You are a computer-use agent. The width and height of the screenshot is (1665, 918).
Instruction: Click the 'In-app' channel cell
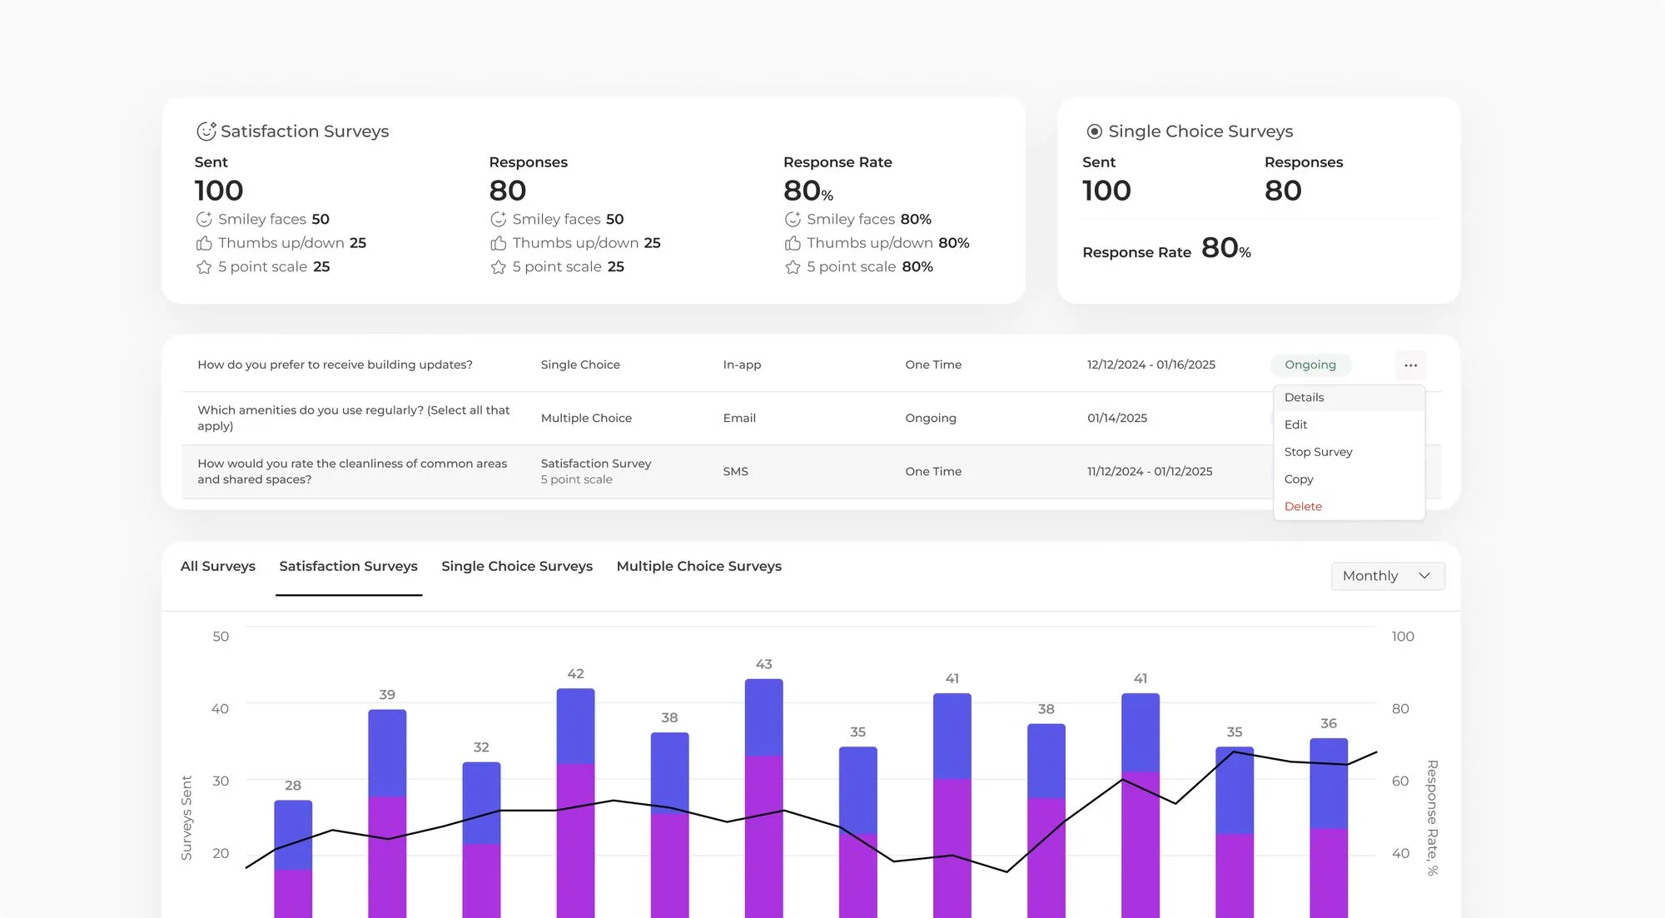pyautogui.click(x=742, y=365)
